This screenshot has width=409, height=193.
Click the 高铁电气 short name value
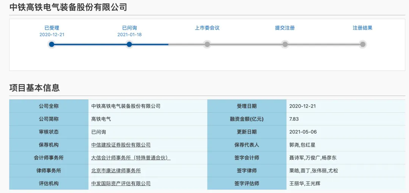(101, 119)
